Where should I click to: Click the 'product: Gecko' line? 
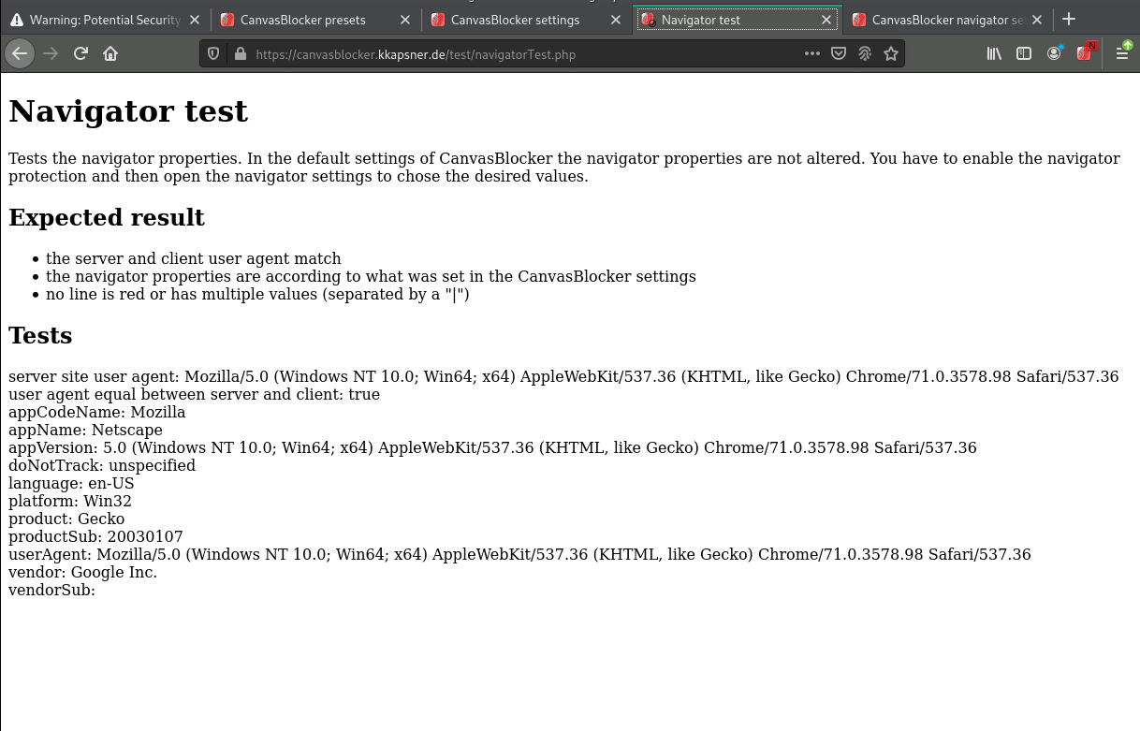coord(66,519)
